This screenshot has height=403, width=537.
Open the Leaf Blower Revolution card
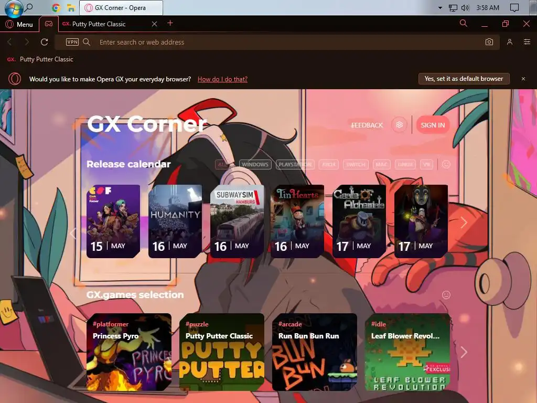click(407, 352)
